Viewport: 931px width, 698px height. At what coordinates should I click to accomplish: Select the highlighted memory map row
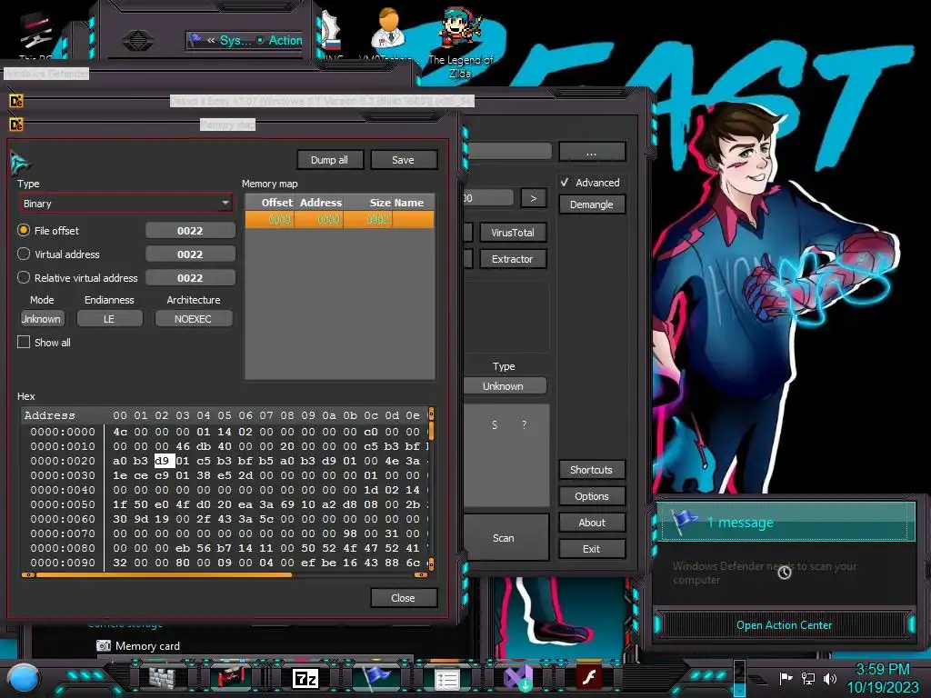tap(340, 220)
